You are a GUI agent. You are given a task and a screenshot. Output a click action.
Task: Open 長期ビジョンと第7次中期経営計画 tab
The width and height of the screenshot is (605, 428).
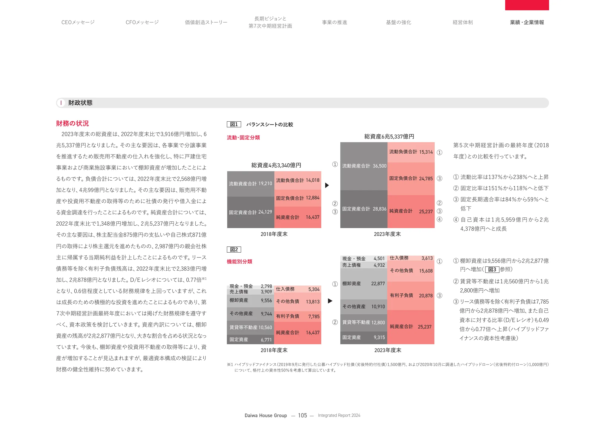(270, 22)
